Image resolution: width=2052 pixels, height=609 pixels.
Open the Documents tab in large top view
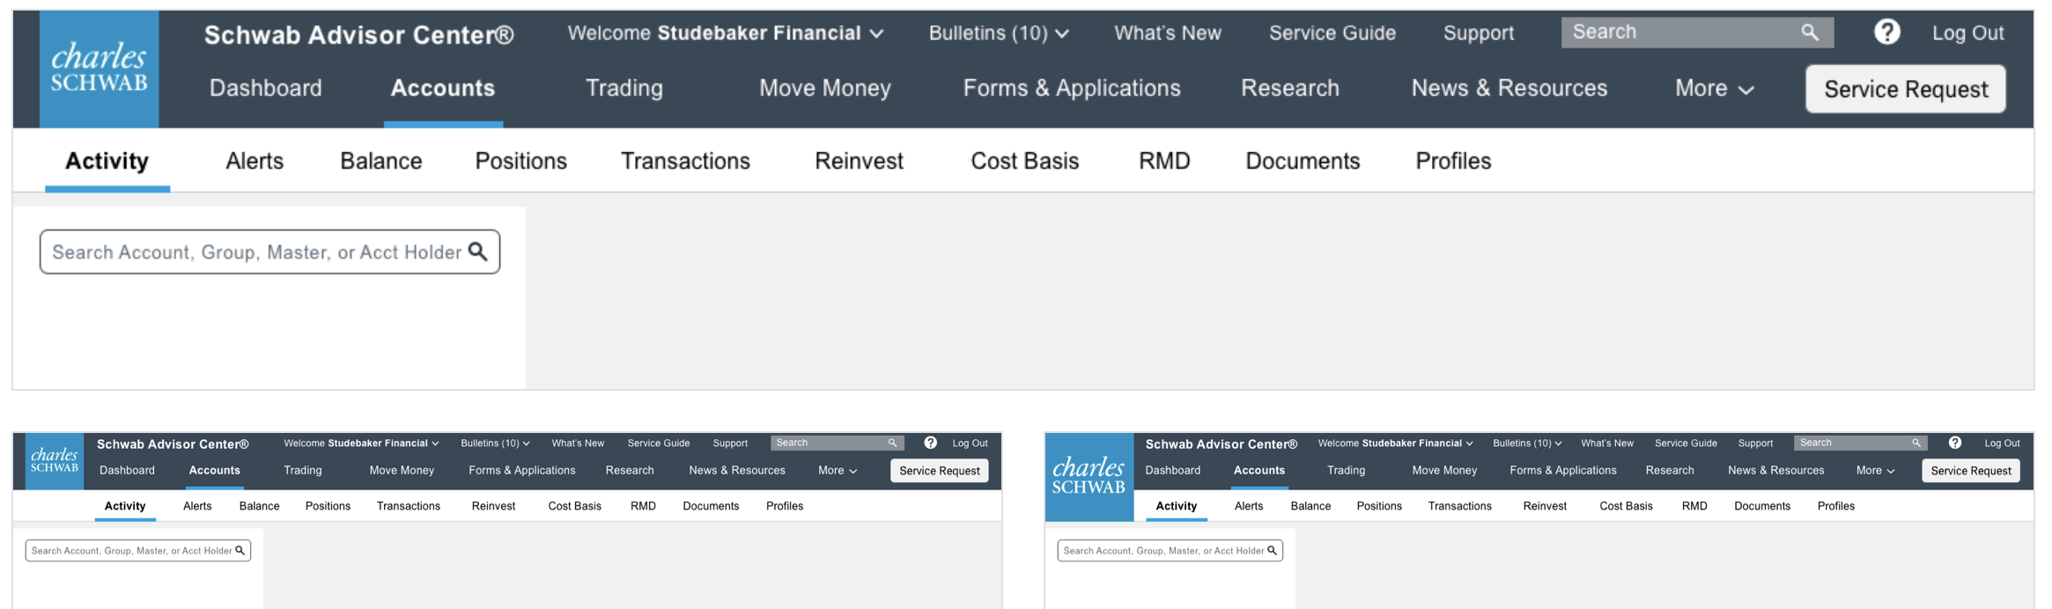[x=1303, y=161]
